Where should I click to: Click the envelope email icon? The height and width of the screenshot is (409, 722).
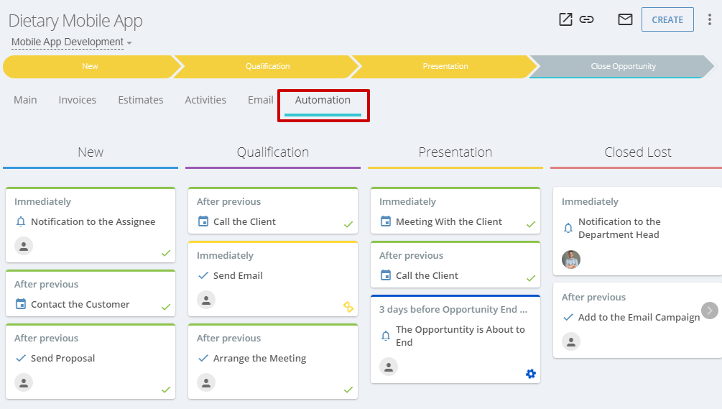[x=625, y=19]
